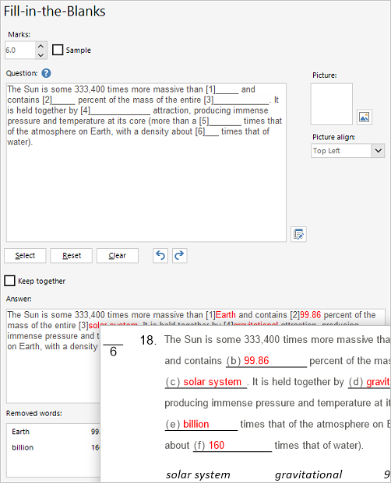The image size is (391, 483).
Task: Expand the Picture align dropdown
Action: tap(379, 151)
